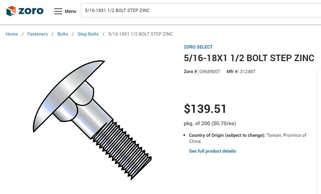Open See full product details link
This screenshot has width=321, height=194.
(x=212, y=151)
